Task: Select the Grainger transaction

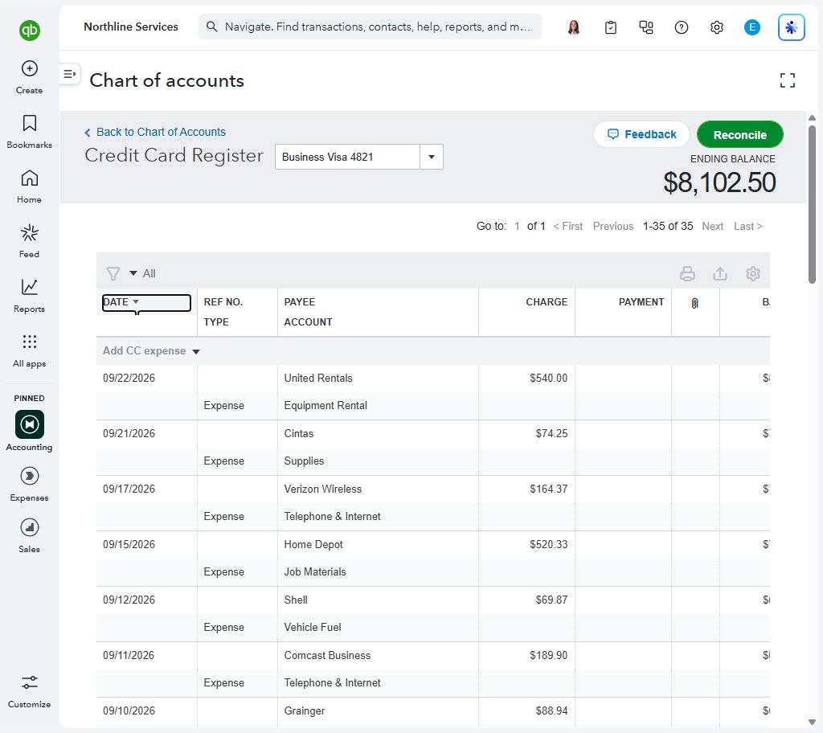Action: point(433,712)
